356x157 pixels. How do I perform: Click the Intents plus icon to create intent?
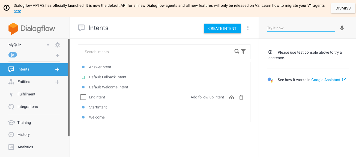click(x=57, y=69)
